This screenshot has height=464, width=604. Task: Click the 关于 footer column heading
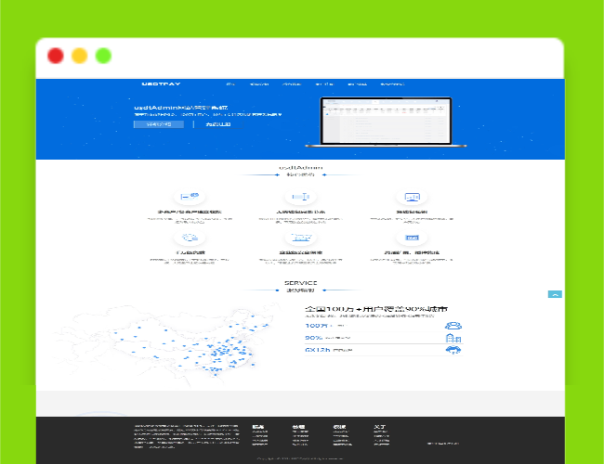[379, 427]
